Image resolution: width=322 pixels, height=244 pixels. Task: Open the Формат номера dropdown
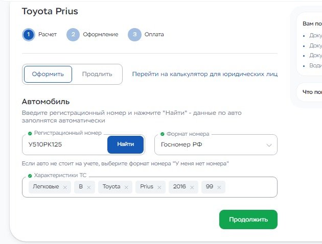(x=216, y=145)
